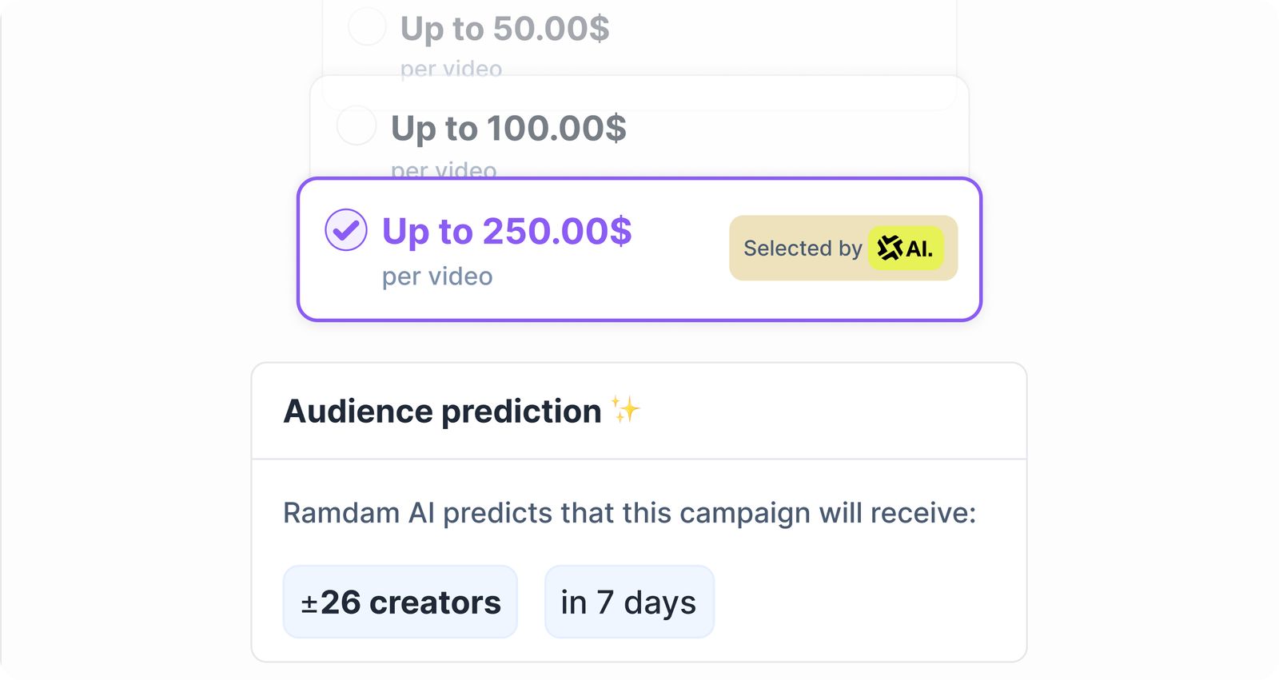The image size is (1279, 680).
Task: Click the Audience prediction header
Action: click(x=441, y=411)
